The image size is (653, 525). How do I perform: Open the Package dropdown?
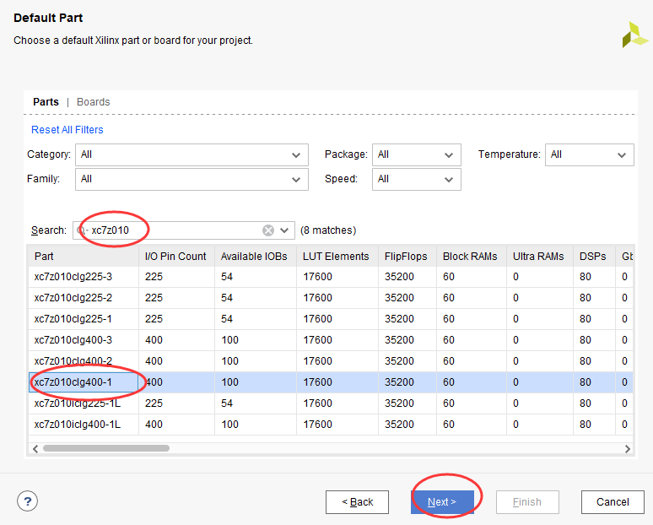417,155
